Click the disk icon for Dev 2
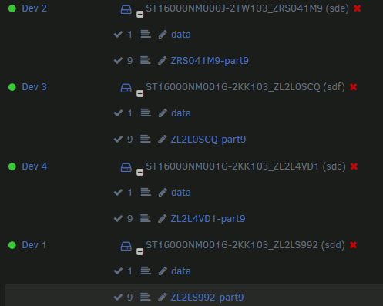The width and height of the screenshot is (383, 306). pos(126,10)
